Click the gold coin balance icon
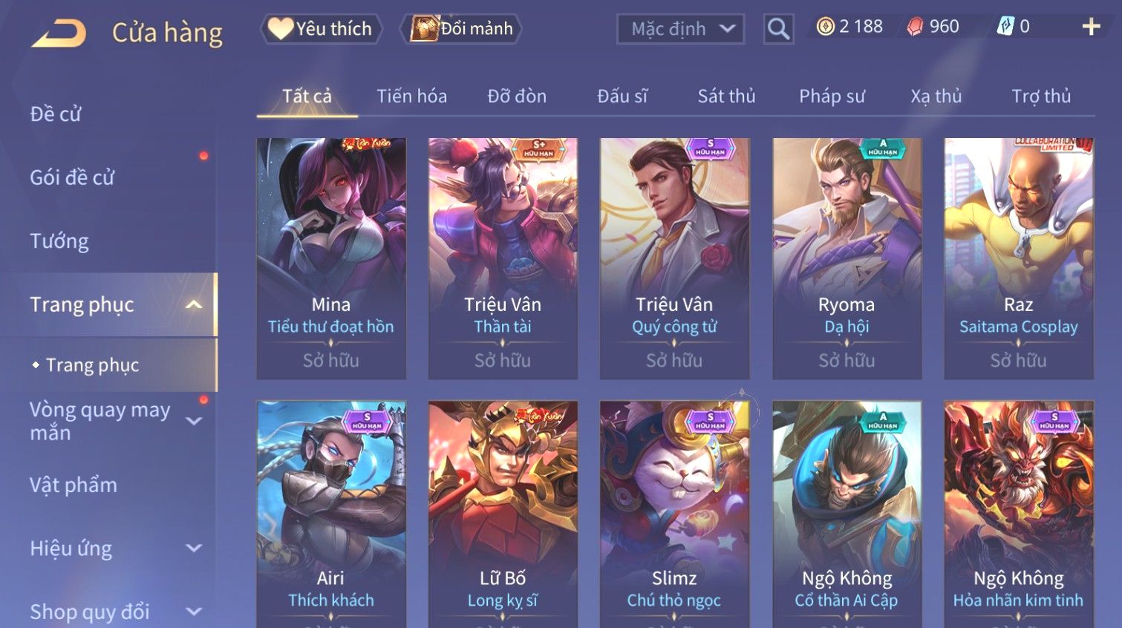Viewport: 1122px width, 628px height. click(825, 27)
